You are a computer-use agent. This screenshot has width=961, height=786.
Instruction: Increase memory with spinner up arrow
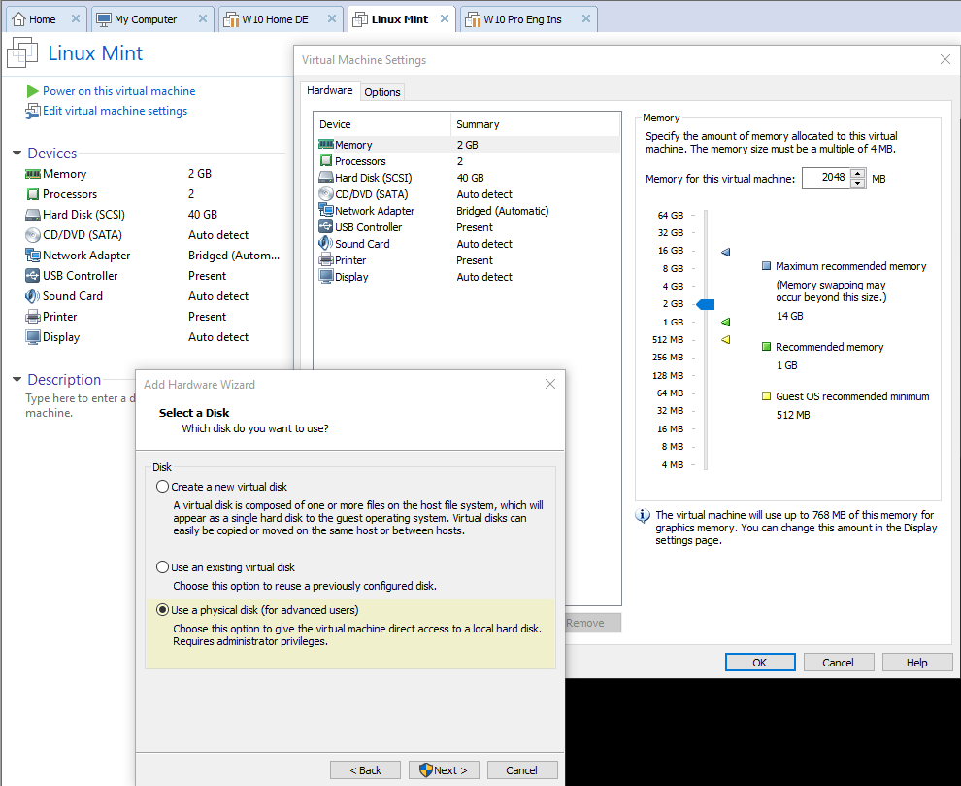tap(858, 174)
